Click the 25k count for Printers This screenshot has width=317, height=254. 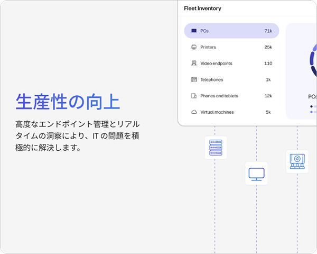268,47
